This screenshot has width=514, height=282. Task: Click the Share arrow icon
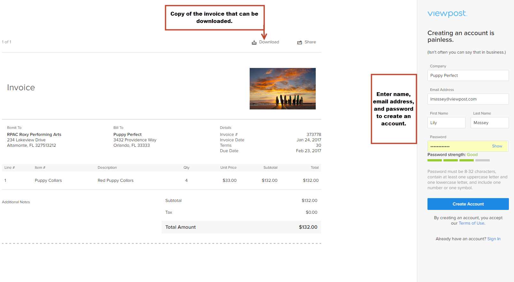[x=300, y=42]
